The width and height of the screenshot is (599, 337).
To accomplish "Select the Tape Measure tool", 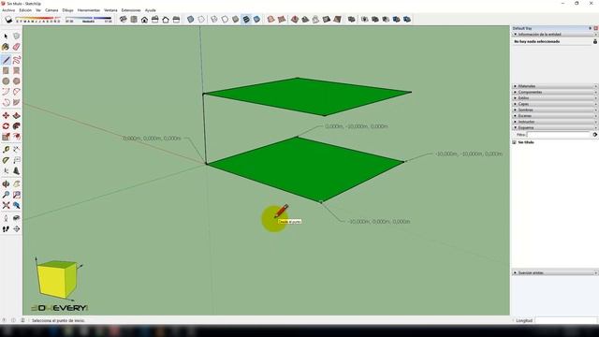I will 6,150.
